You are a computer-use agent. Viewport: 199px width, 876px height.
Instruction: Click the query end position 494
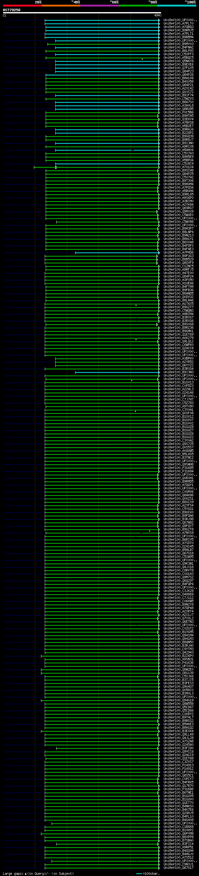point(157,15)
